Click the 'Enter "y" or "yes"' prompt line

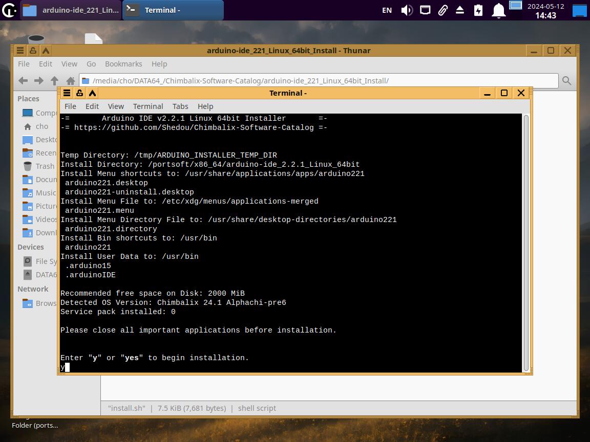pos(155,358)
